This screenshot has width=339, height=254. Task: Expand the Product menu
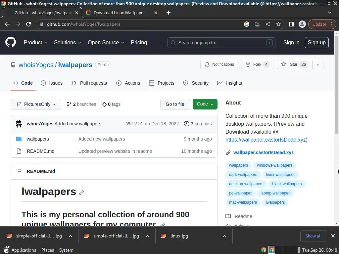36,43
